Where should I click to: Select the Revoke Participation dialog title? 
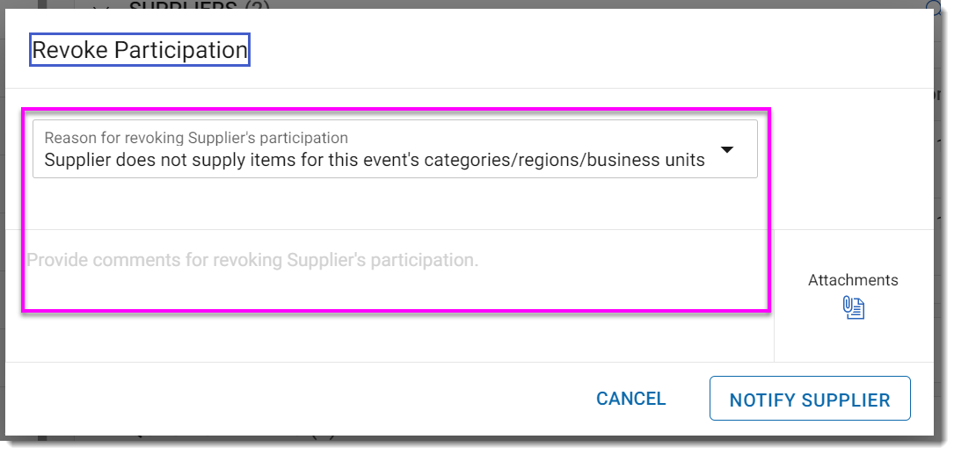tap(140, 51)
